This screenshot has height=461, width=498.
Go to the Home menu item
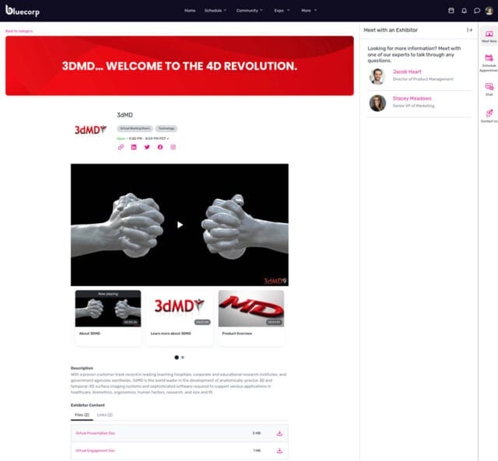pyautogui.click(x=190, y=10)
